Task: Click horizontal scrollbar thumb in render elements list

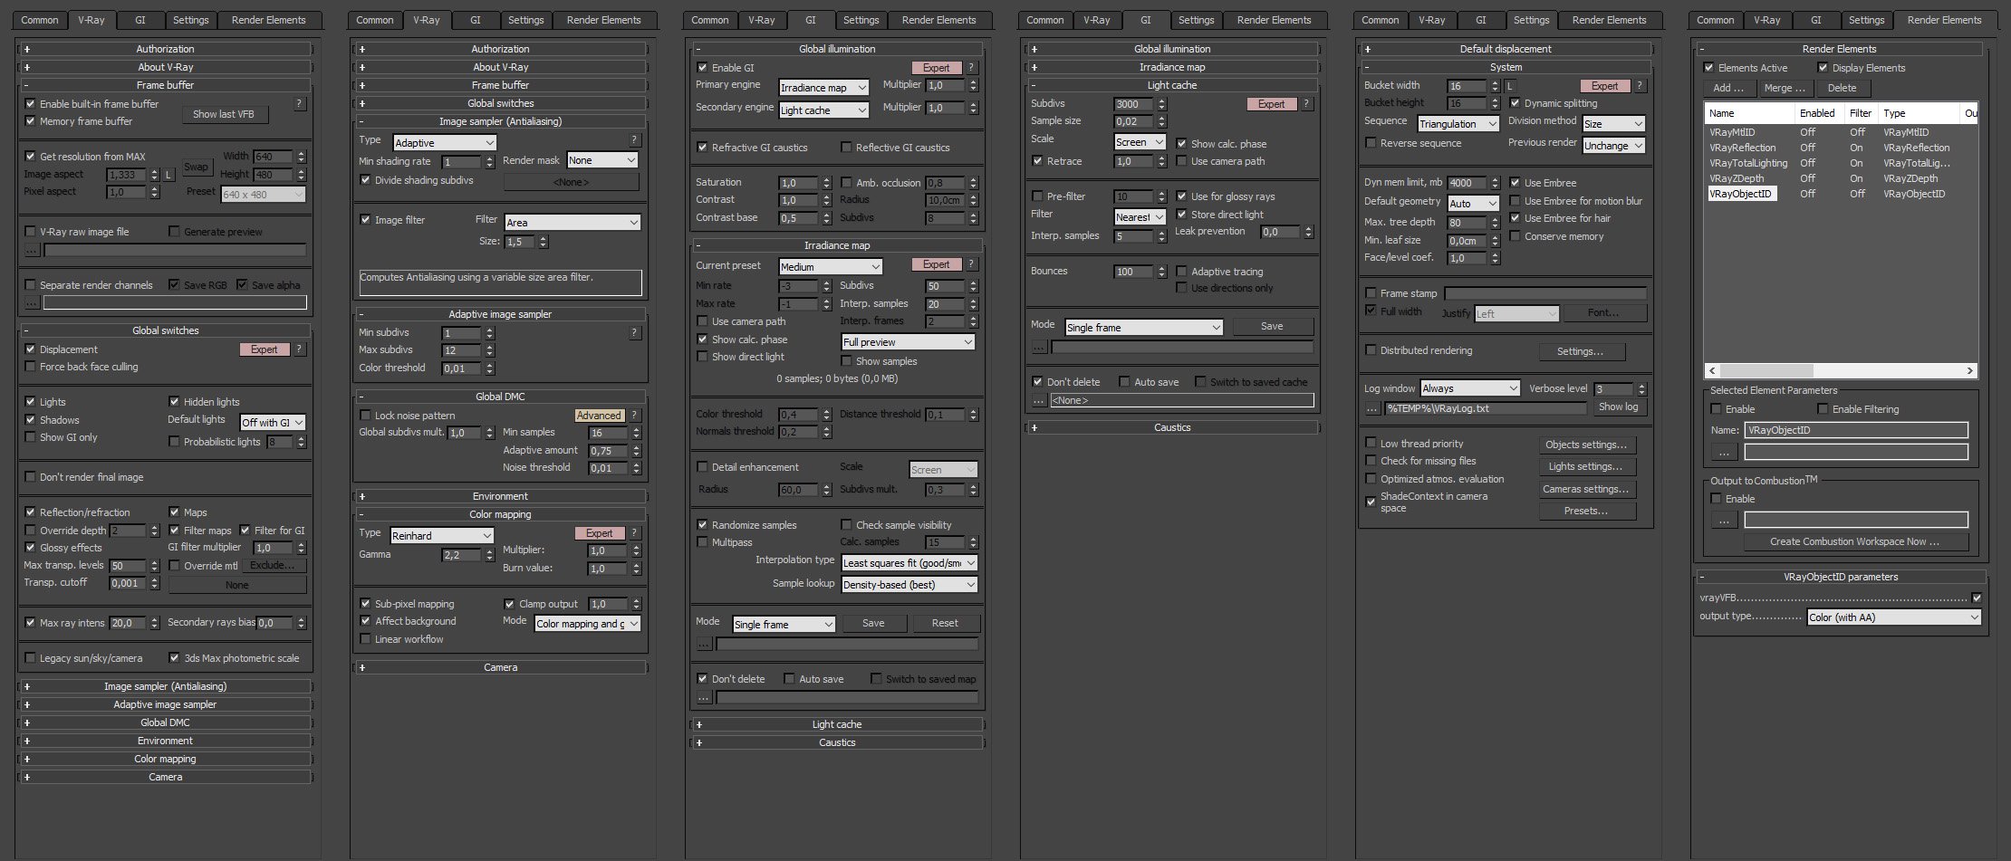Action: (1766, 370)
